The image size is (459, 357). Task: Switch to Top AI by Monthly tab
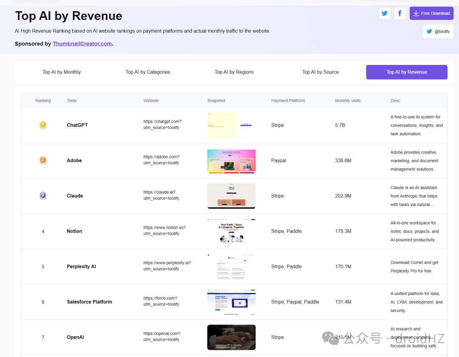click(x=62, y=72)
